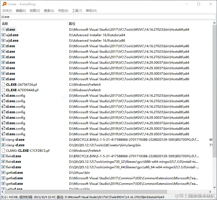Click the config icon of cl.exe.config in 2017 Hostx64\x86
This screenshot has height=200, width=217.
click(3, 101)
